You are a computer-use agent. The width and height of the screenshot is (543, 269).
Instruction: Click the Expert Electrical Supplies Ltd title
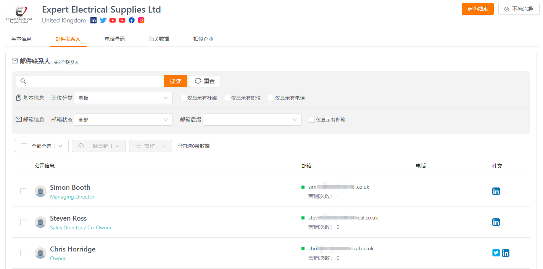102,10
